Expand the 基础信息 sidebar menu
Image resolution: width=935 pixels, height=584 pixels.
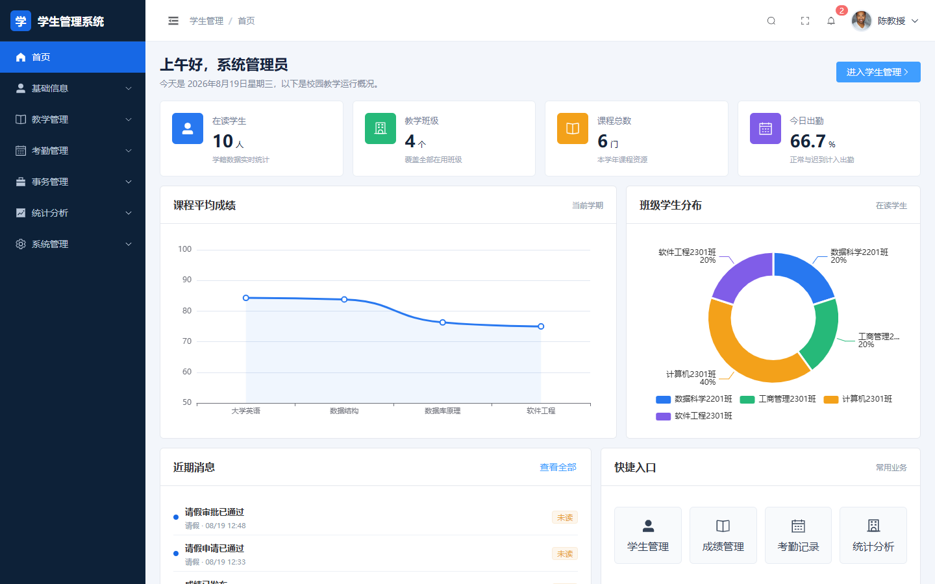coord(73,88)
